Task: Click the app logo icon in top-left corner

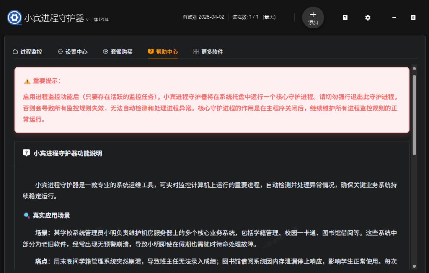Action: (14, 18)
